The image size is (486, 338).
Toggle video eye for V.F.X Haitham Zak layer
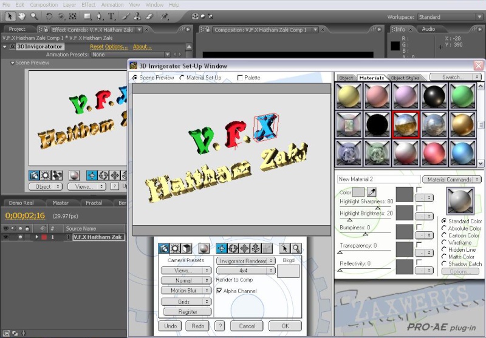(x=5, y=237)
